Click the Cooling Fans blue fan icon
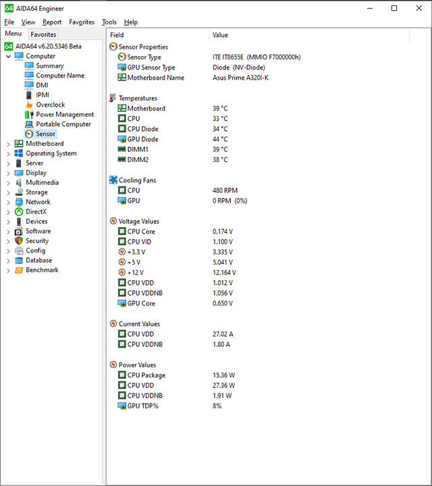This screenshot has width=432, height=486. point(113,180)
